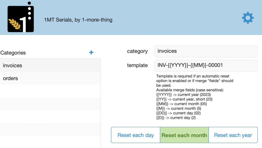The height and width of the screenshot is (148, 262).
Task: Click the {{YY}} short year hint line
Action: (184, 99)
